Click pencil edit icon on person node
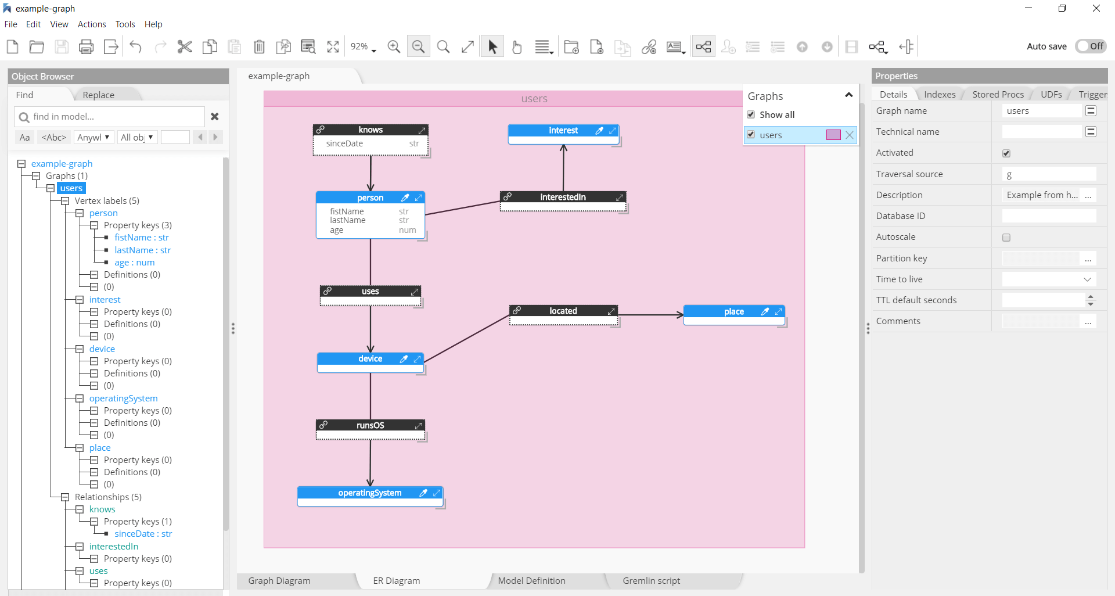The width and height of the screenshot is (1115, 596). tap(405, 198)
